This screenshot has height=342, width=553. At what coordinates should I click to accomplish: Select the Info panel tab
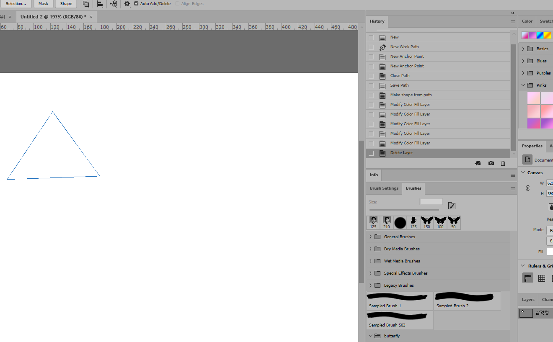pos(374,175)
